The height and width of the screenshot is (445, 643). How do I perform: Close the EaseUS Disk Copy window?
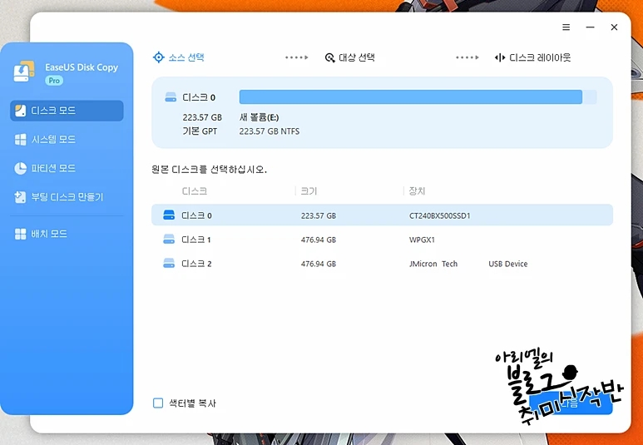614,27
